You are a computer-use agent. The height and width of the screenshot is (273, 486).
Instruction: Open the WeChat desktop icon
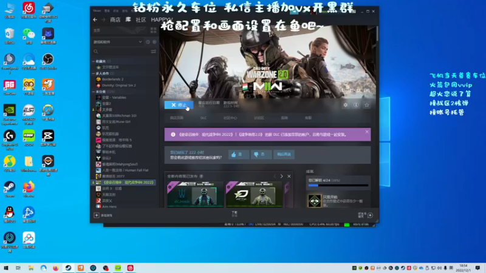click(29, 36)
